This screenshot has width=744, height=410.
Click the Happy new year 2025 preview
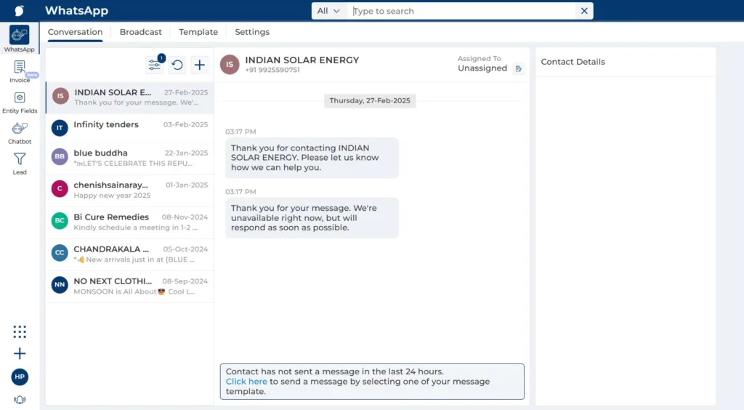tap(112, 196)
